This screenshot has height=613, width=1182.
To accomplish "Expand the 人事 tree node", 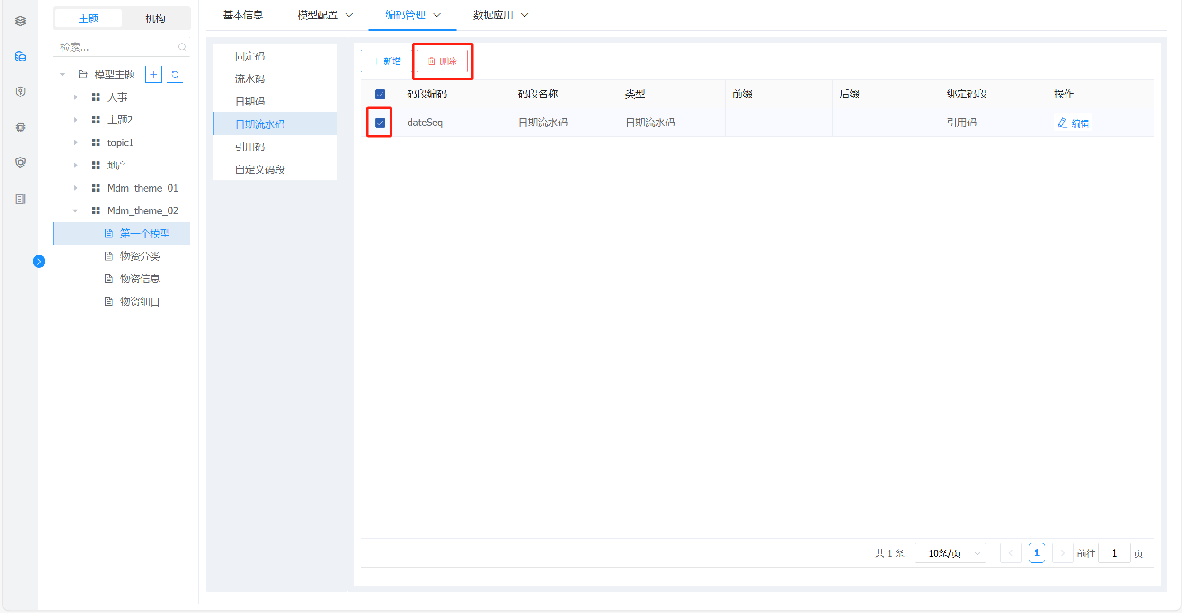I will pyautogui.click(x=75, y=97).
